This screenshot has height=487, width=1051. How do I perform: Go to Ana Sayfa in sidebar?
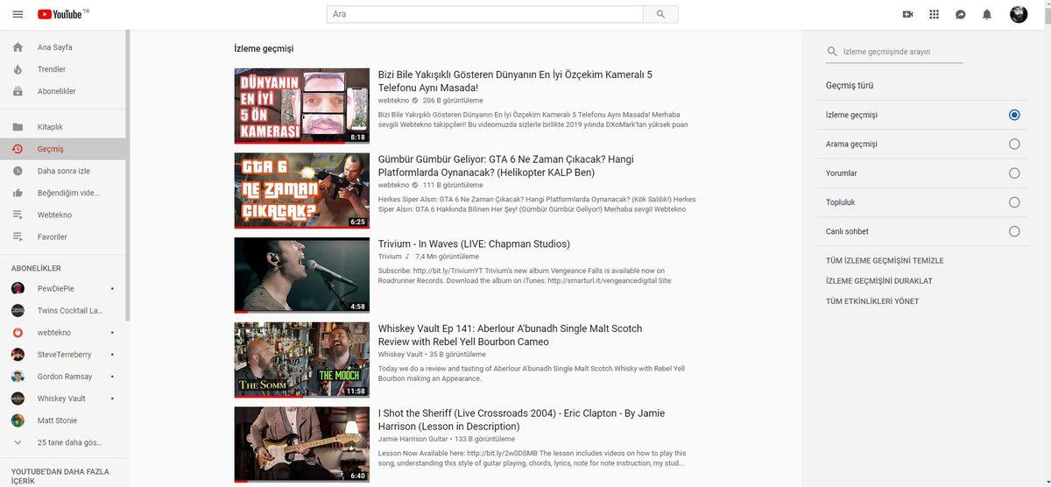[64, 47]
